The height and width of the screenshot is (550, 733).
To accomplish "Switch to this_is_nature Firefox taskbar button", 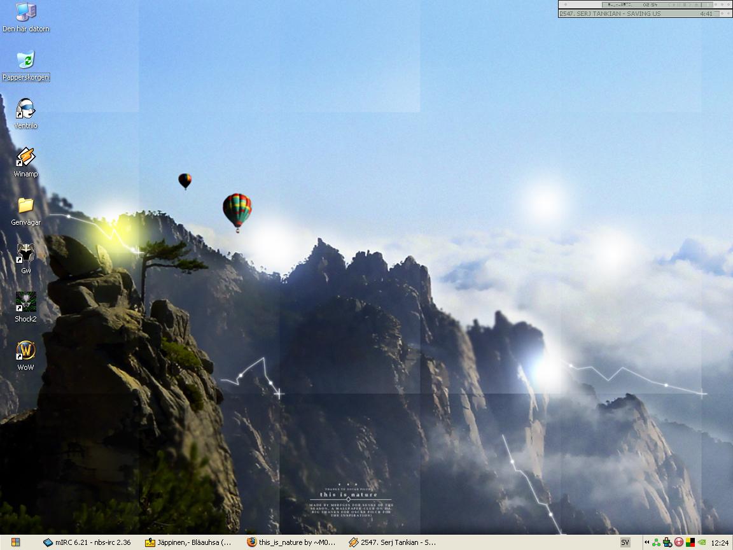I will (292, 542).
